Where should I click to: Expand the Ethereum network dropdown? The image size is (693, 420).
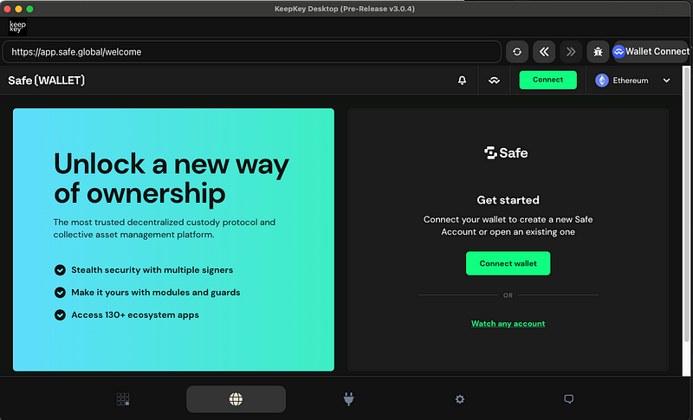[x=633, y=81]
